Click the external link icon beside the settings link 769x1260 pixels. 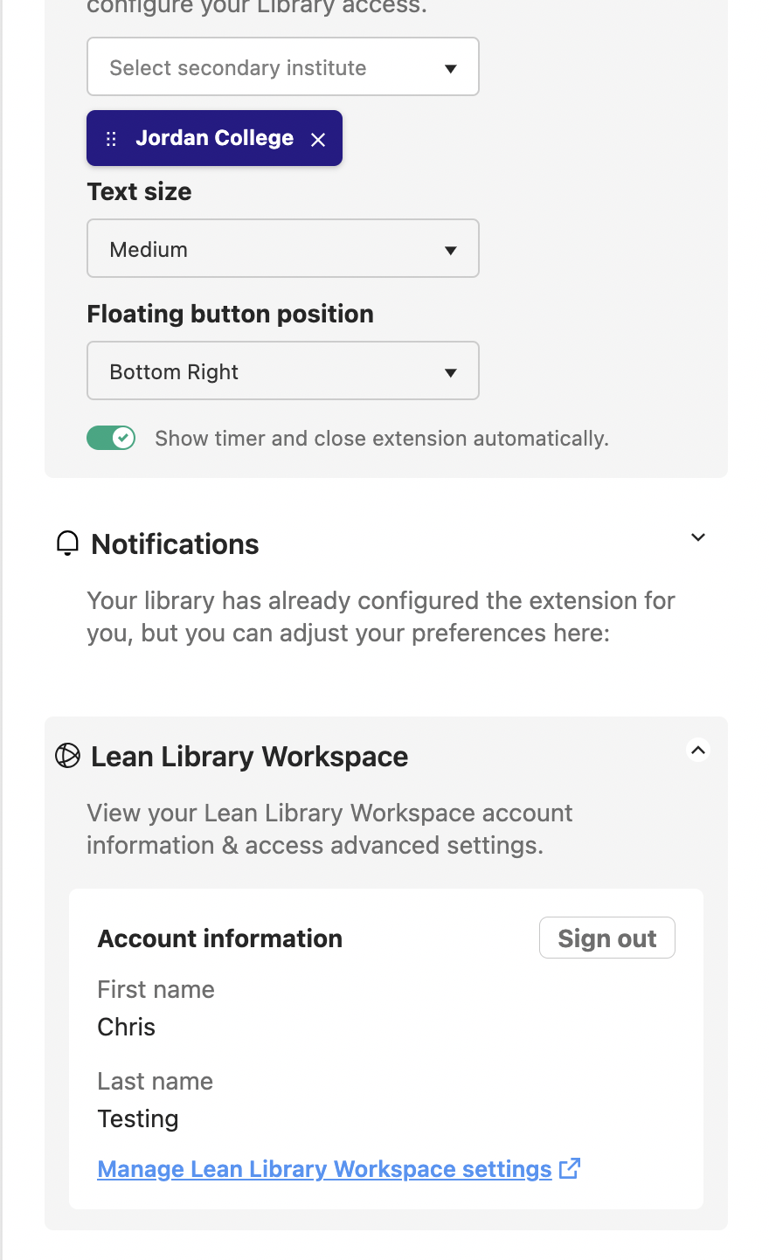[x=571, y=1168]
